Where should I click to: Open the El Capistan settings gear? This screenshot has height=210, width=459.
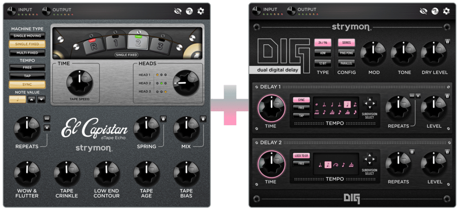[200, 11]
